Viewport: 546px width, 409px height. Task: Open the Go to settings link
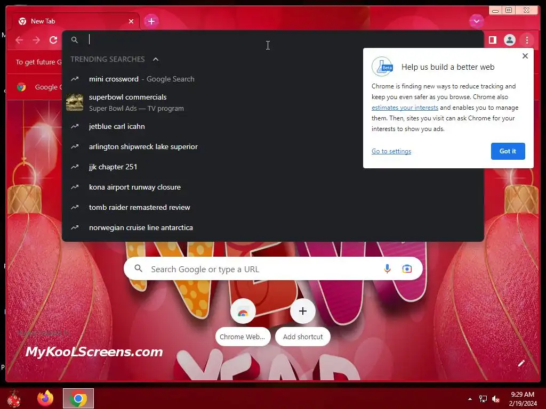pyautogui.click(x=391, y=151)
